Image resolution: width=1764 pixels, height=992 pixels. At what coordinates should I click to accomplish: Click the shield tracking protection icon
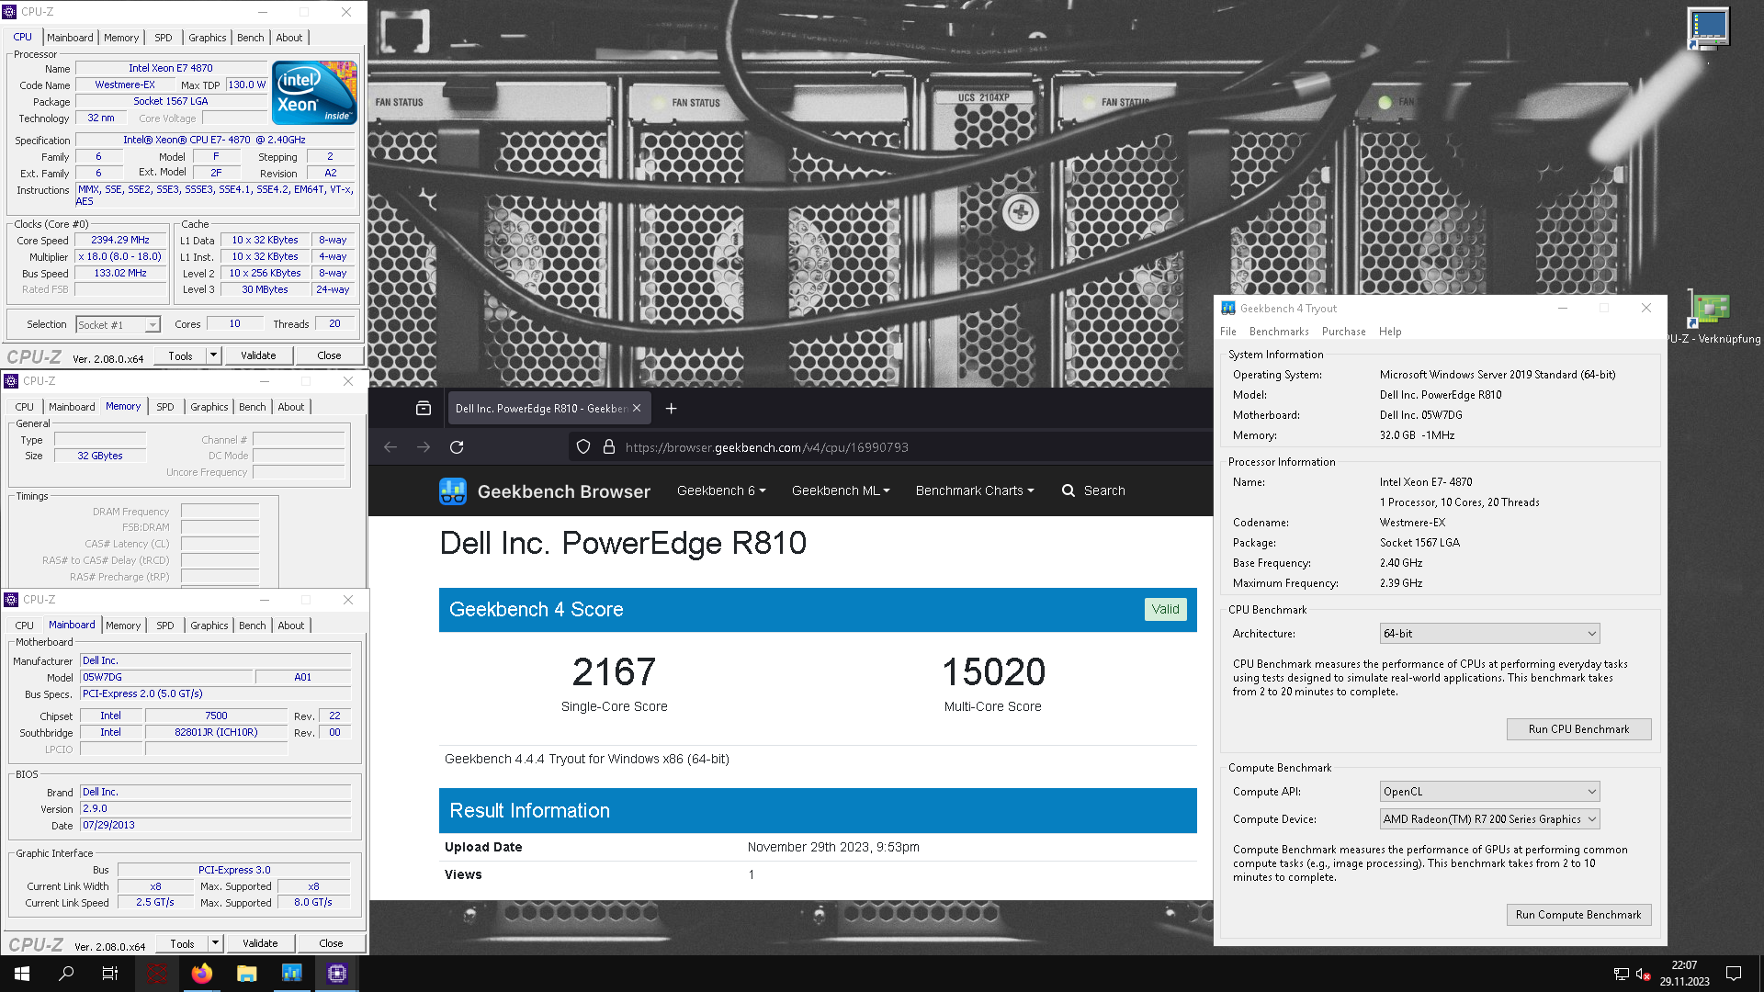(583, 447)
